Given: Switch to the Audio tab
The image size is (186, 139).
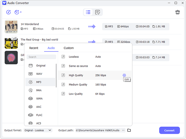Looking at the screenshot, I should (51, 48).
